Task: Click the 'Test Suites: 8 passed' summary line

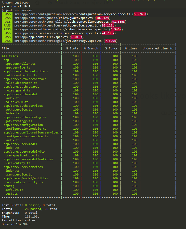Action: [28, 205]
